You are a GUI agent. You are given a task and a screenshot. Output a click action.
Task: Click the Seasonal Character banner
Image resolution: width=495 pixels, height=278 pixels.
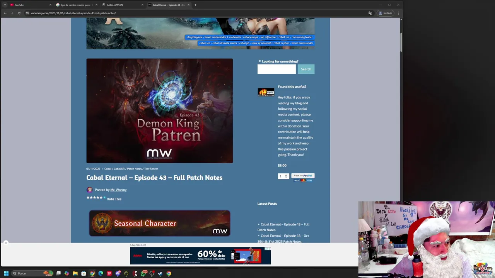click(159, 223)
